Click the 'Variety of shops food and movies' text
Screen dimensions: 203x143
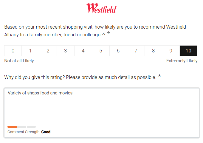click(41, 93)
